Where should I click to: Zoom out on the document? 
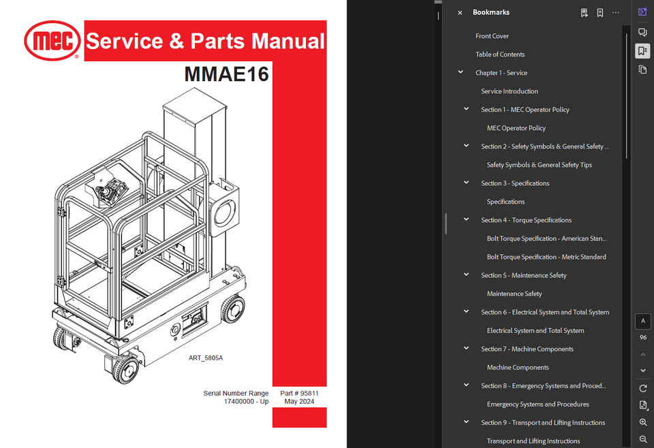(642, 439)
